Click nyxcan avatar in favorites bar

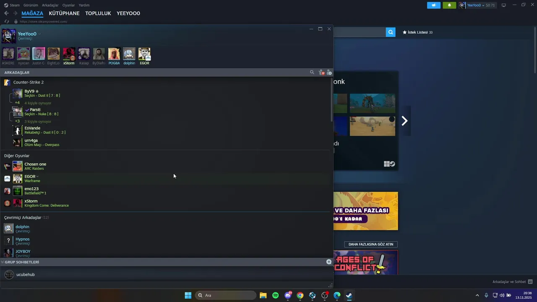pyautogui.click(x=23, y=54)
